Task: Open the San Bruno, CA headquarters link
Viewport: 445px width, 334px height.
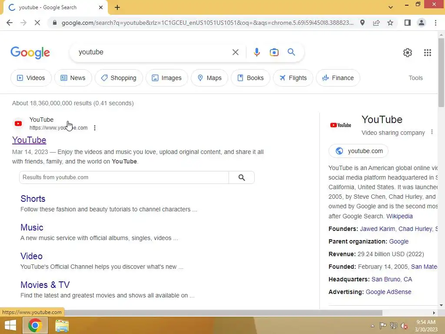Action: (392, 279)
